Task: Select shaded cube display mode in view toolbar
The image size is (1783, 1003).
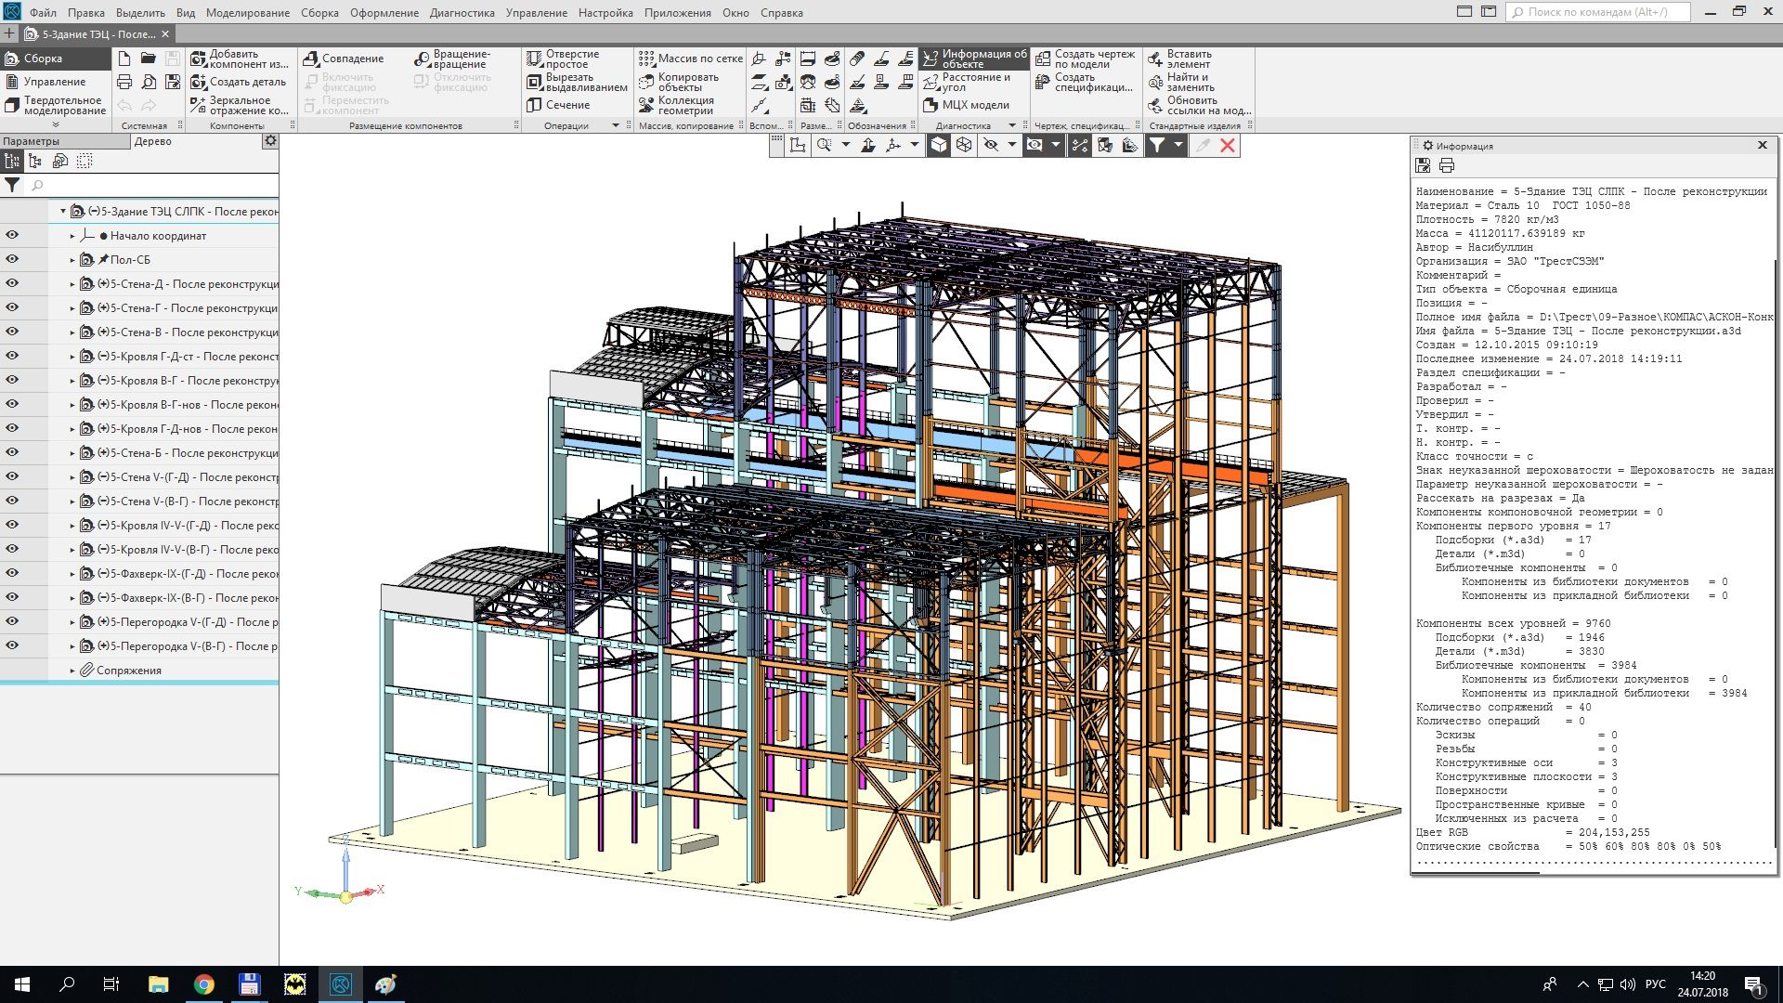Action: (x=939, y=145)
